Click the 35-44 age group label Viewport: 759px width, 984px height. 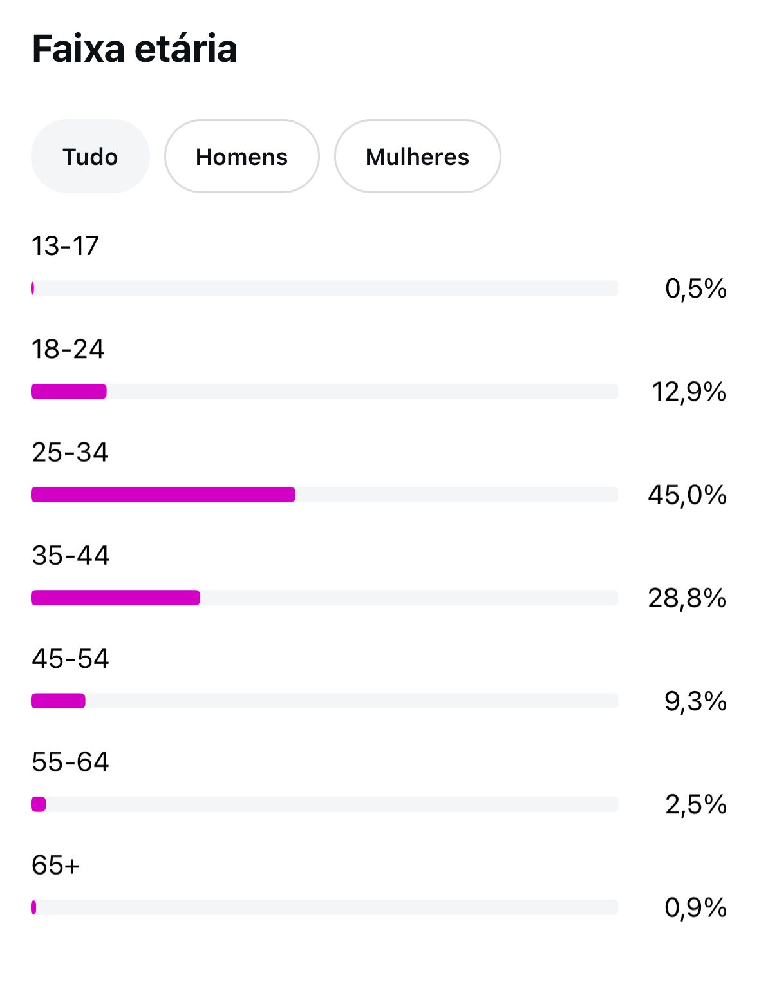tap(70, 555)
